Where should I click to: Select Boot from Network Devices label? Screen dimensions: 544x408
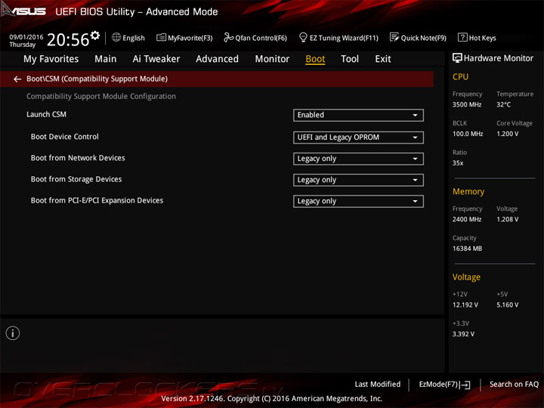(x=78, y=158)
